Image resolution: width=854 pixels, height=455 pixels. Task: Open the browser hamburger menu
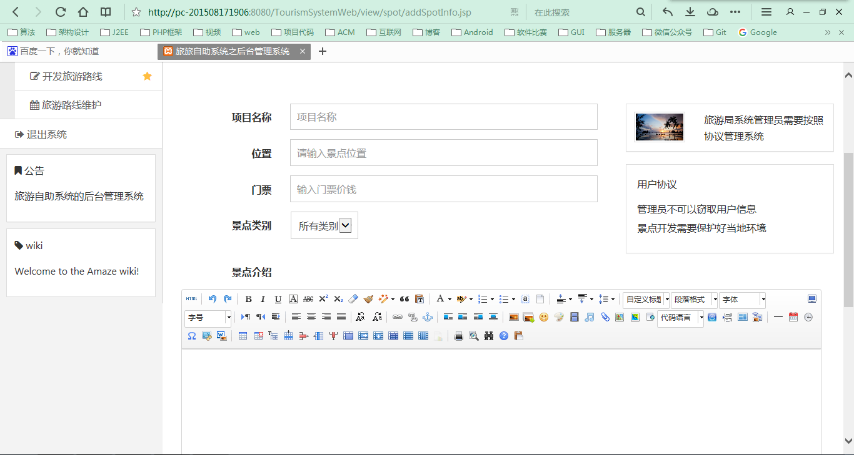[766, 12]
